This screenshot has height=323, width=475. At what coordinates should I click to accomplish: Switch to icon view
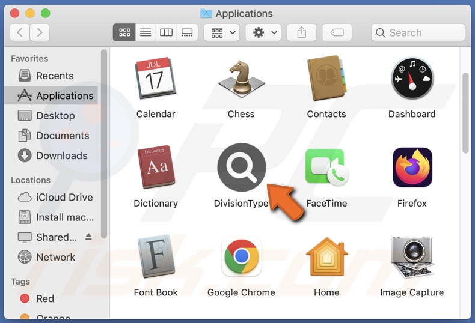(124, 32)
